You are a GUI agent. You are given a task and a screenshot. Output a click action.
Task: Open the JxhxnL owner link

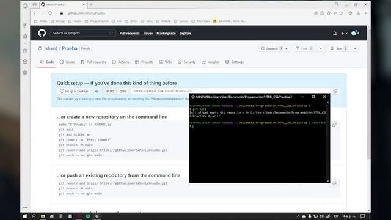pos(51,48)
